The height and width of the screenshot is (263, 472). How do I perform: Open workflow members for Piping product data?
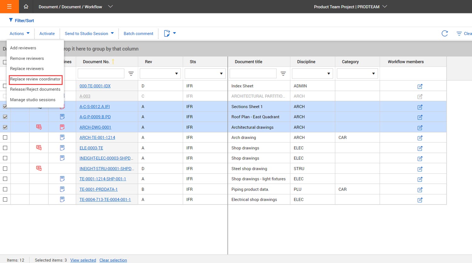tap(420, 189)
